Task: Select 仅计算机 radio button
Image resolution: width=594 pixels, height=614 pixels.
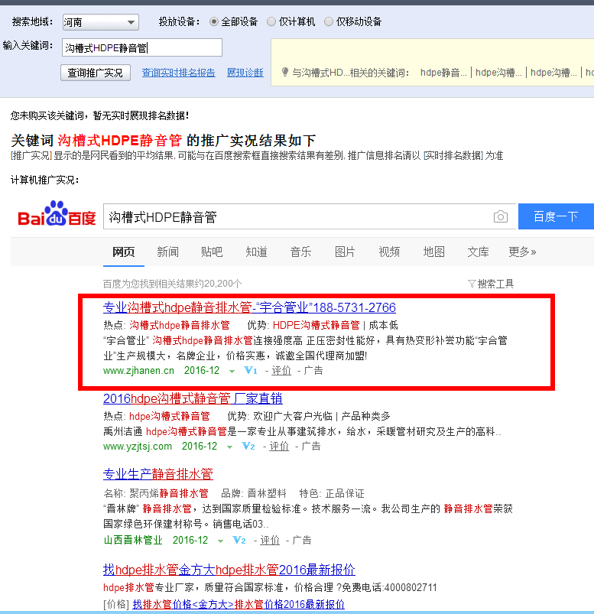Action: [x=271, y=21]
